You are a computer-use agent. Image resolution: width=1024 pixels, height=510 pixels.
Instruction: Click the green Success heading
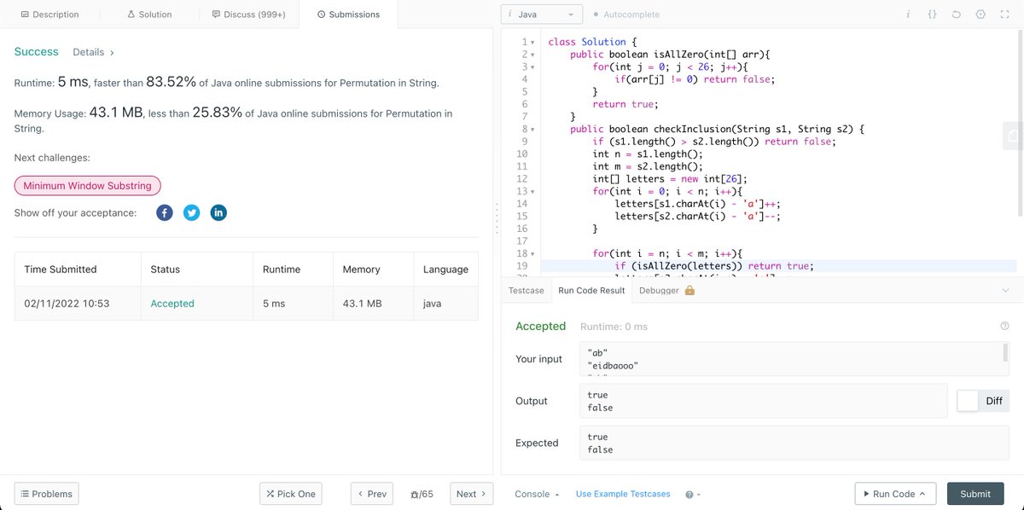coord(37,52)
